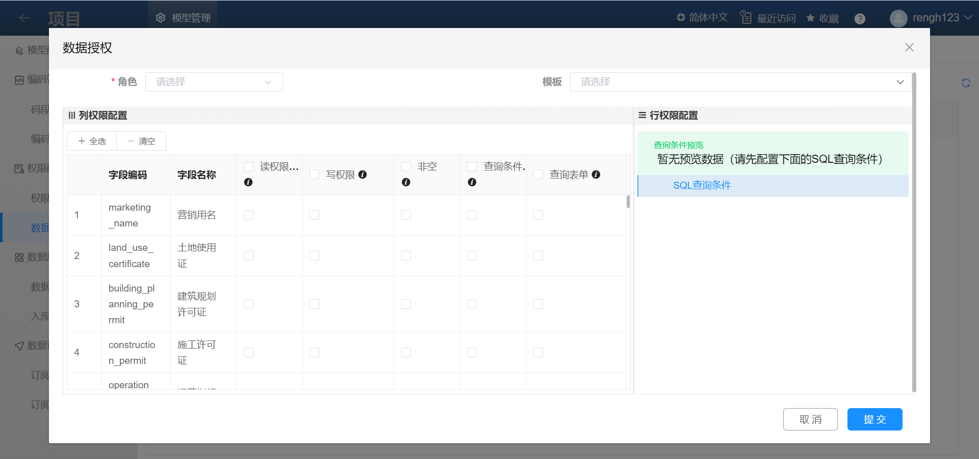The width and height of the screenshot is (979, 459).
Task: Click the info icon under 非空 header
Action: [406, 182]
